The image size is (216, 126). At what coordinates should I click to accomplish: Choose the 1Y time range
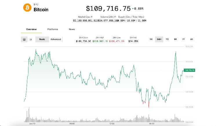[x=183, y=39]
